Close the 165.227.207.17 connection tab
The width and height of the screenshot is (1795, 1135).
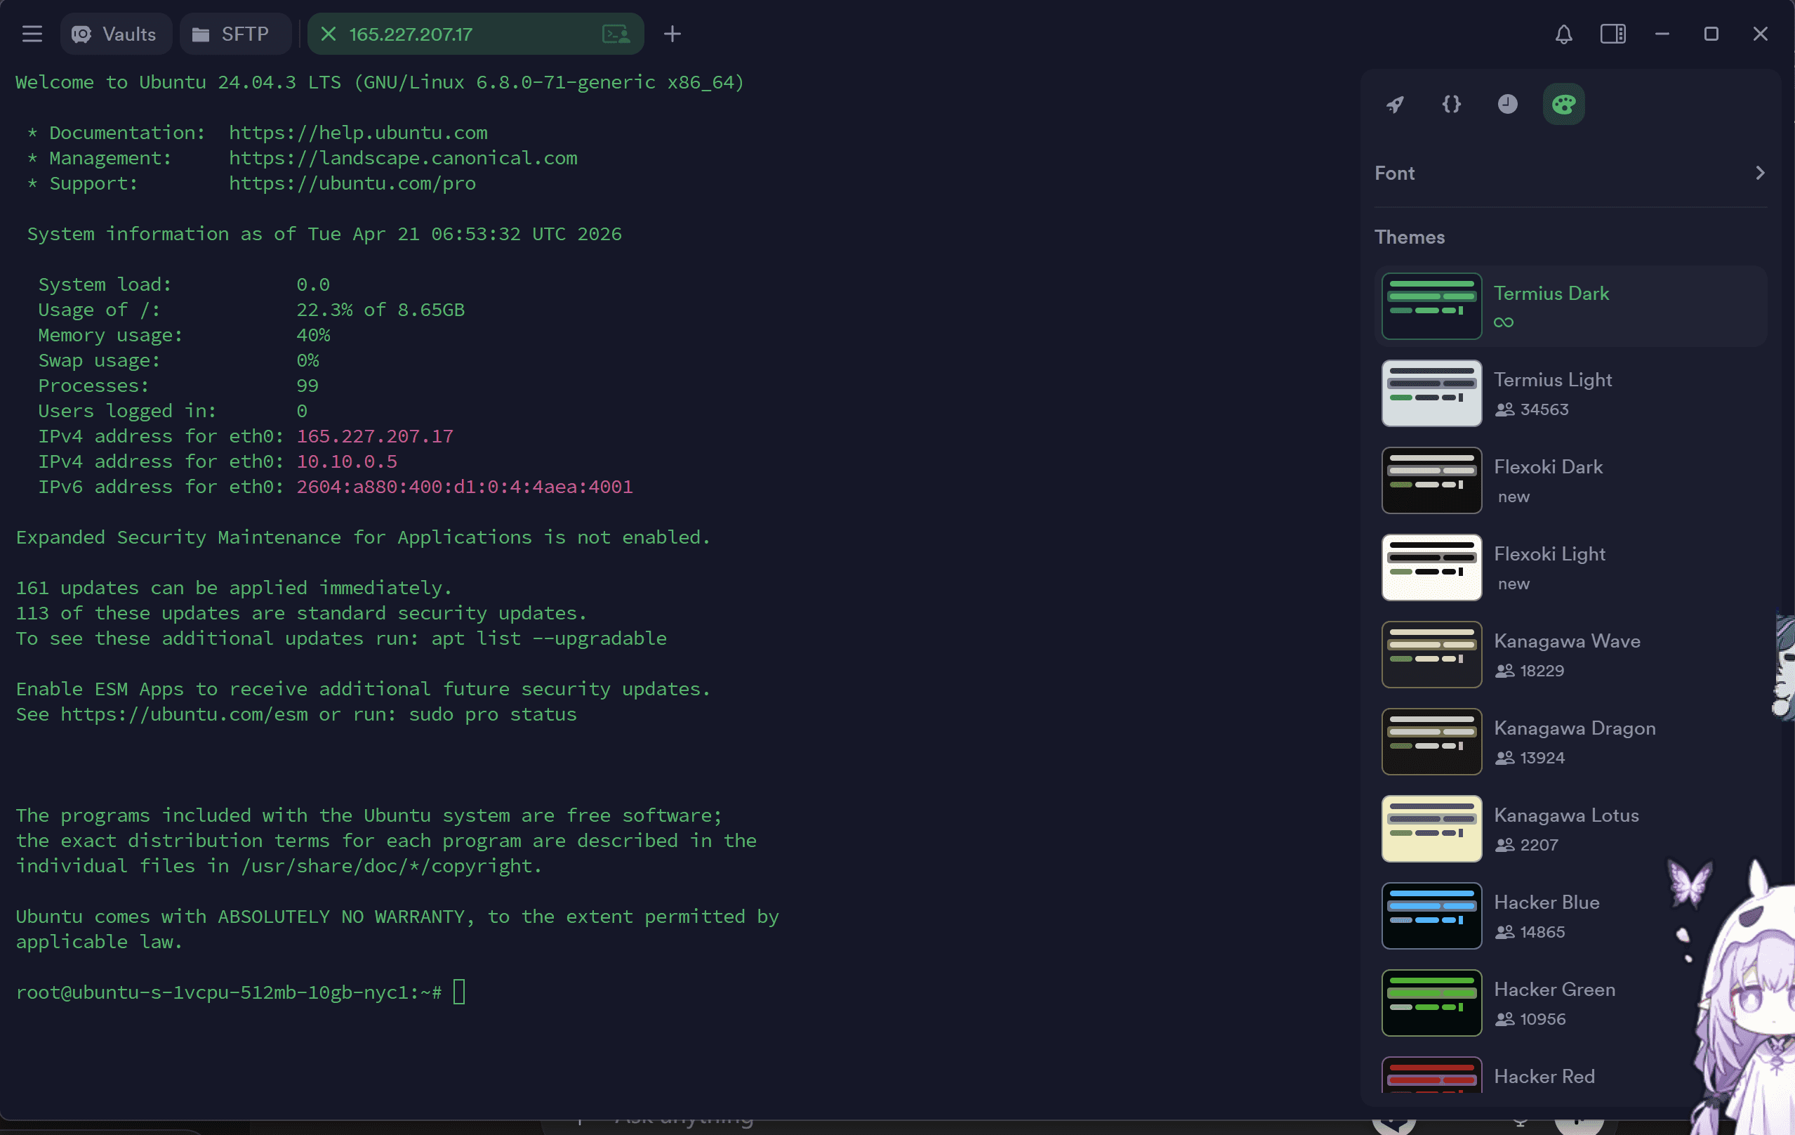[x=328, y=34]
